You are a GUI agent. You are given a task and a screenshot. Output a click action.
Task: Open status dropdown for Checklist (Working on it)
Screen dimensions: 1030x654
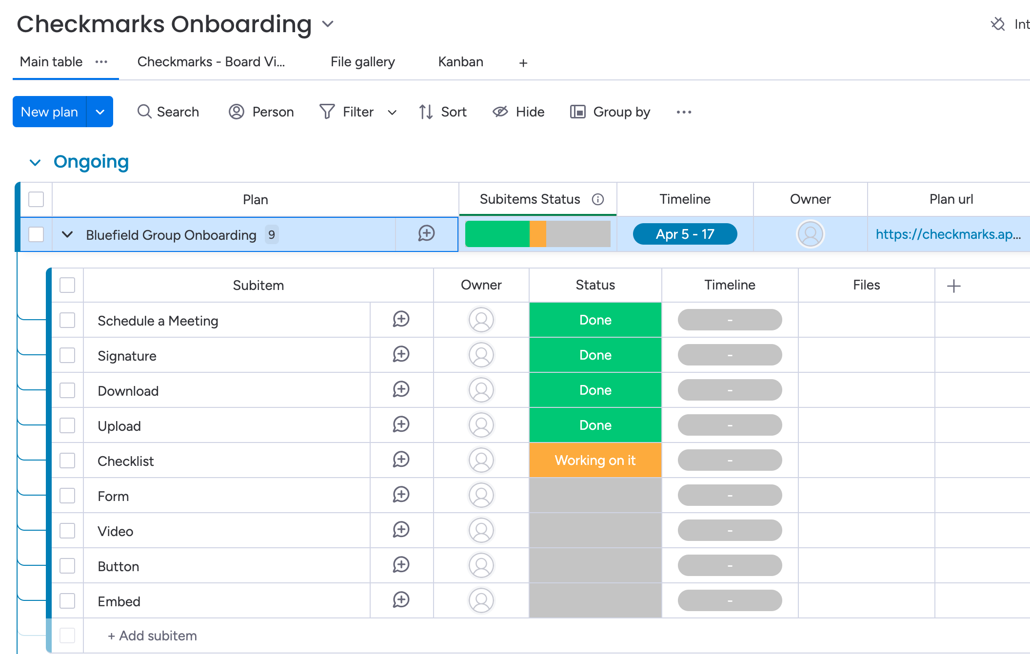tap(595, 460)
